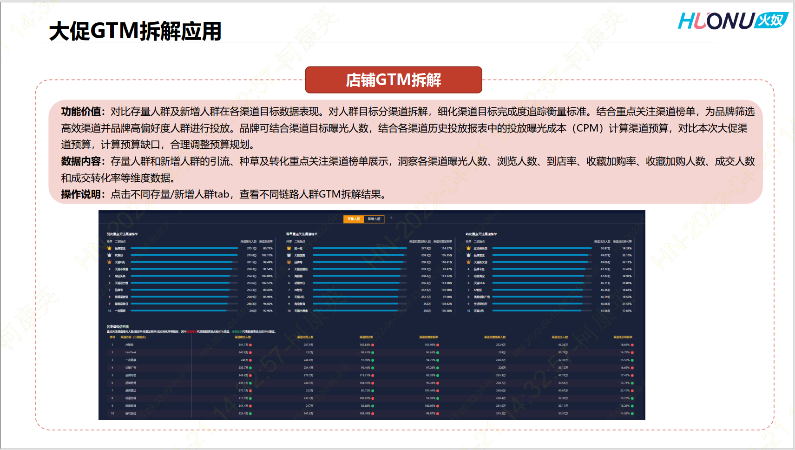Click bronze crown icon beside 天猫新文创

coord(468,262)
